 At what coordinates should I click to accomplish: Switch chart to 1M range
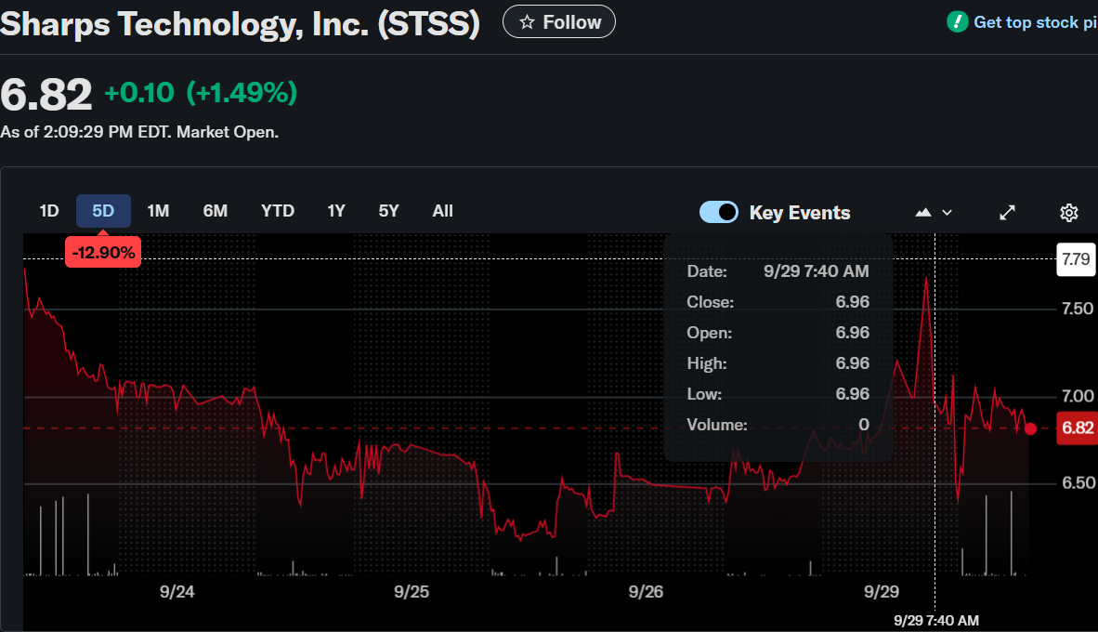click(158, 211)
